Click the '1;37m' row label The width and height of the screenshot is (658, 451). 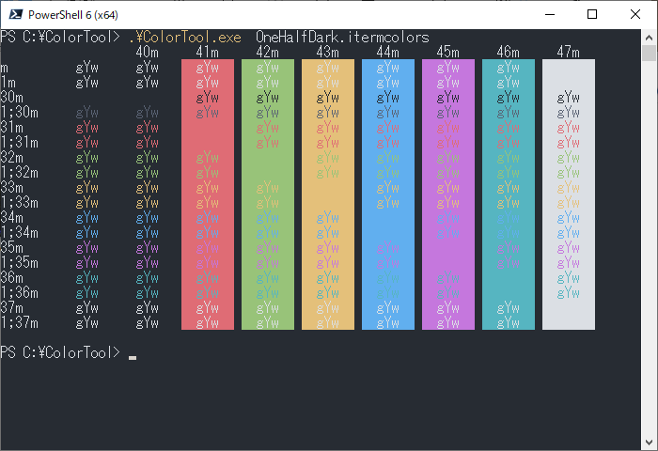(20, 323)
